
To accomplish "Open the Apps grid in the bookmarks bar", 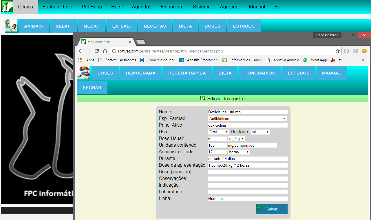I will (86, 60).
